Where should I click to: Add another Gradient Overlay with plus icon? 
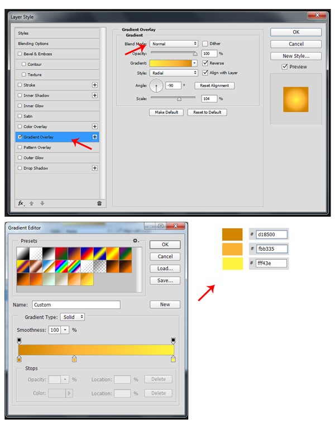[94, 137]
